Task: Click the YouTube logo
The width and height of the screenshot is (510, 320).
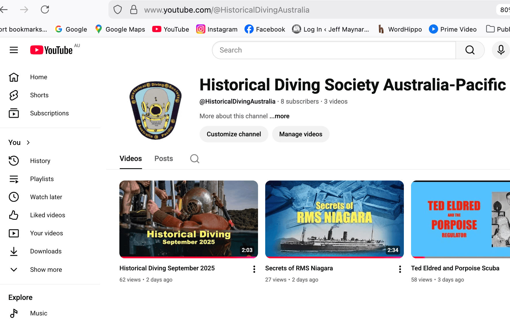Action: (51, 50)
